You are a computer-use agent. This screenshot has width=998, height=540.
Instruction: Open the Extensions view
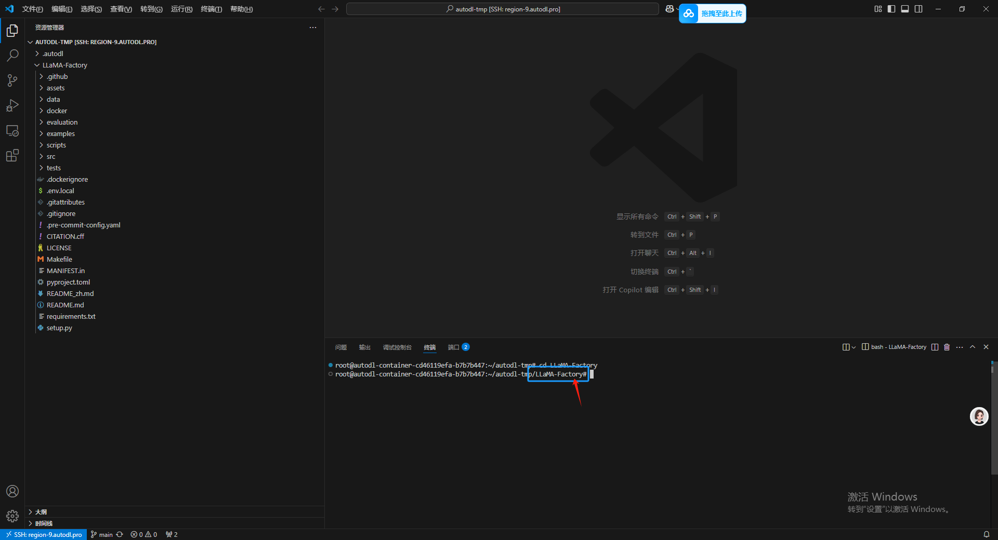12,155
